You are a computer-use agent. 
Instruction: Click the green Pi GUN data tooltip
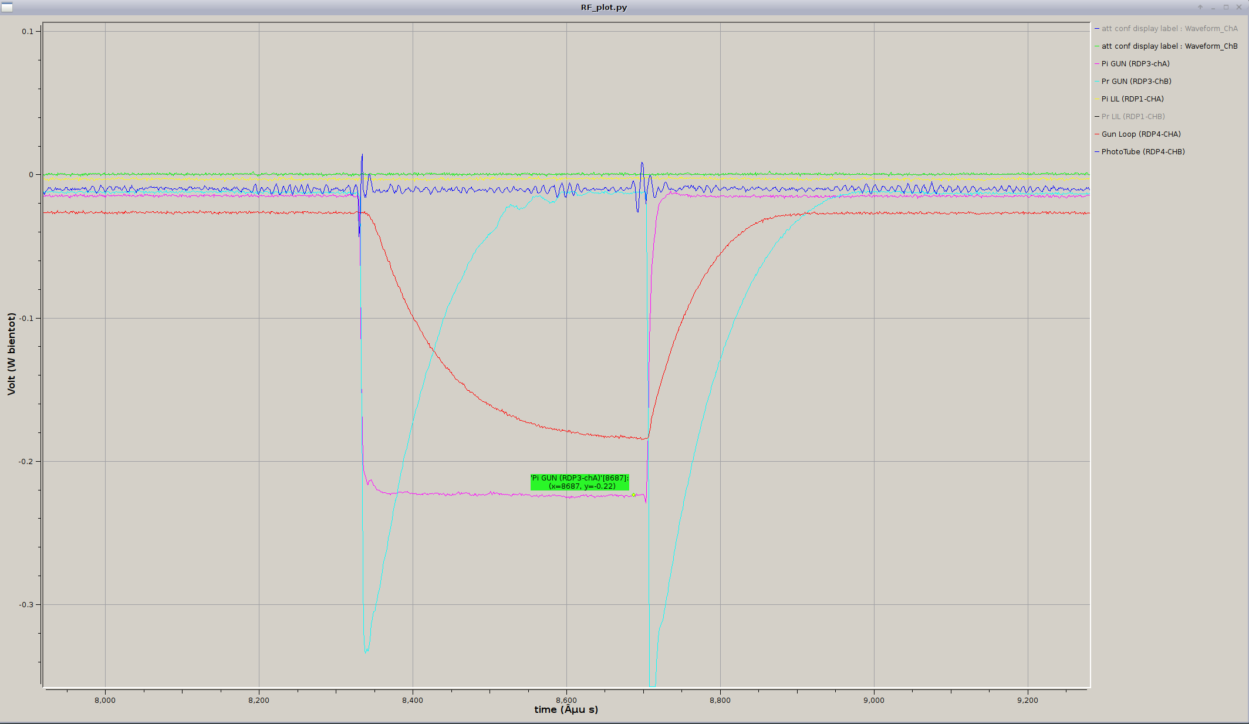point(579,482)
